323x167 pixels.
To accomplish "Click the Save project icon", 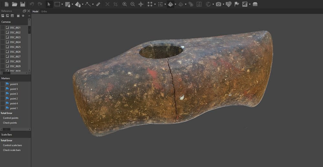I will (x=23, y=4).
